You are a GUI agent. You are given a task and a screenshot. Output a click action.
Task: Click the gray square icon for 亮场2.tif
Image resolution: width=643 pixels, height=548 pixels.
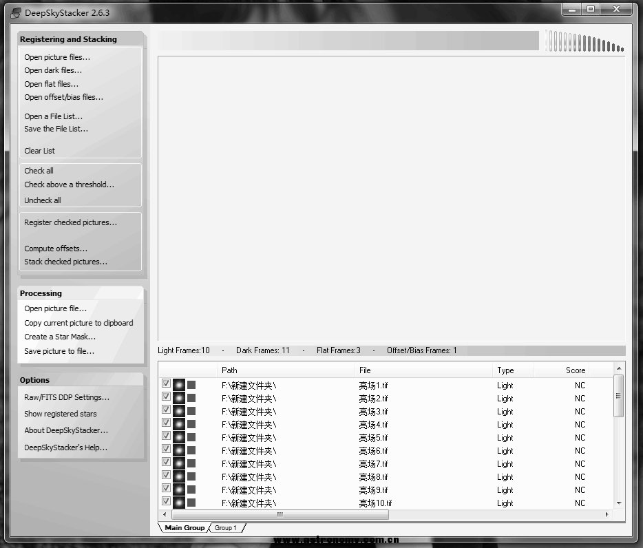[x=191, y=398]
